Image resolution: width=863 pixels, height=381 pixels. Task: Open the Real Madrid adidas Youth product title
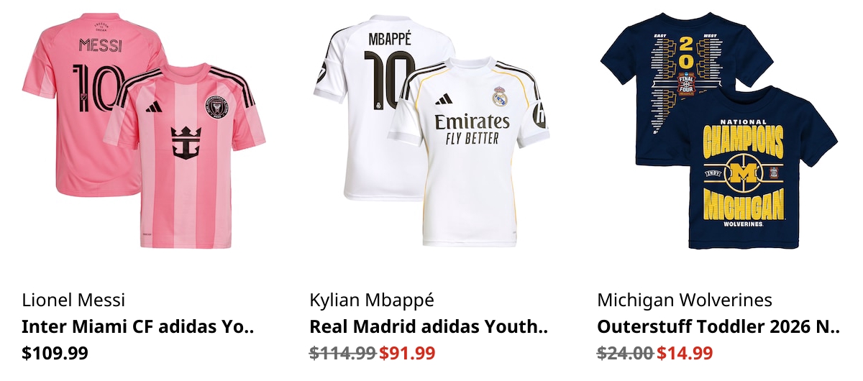click(429, 327)
